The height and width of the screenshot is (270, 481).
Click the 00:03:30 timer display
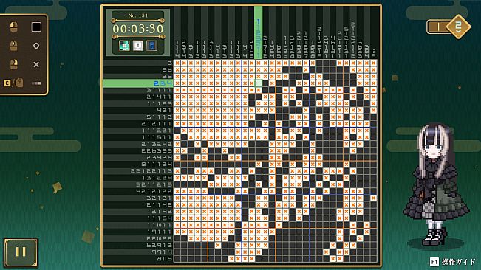pyautogui.click(x=138, y=29)
